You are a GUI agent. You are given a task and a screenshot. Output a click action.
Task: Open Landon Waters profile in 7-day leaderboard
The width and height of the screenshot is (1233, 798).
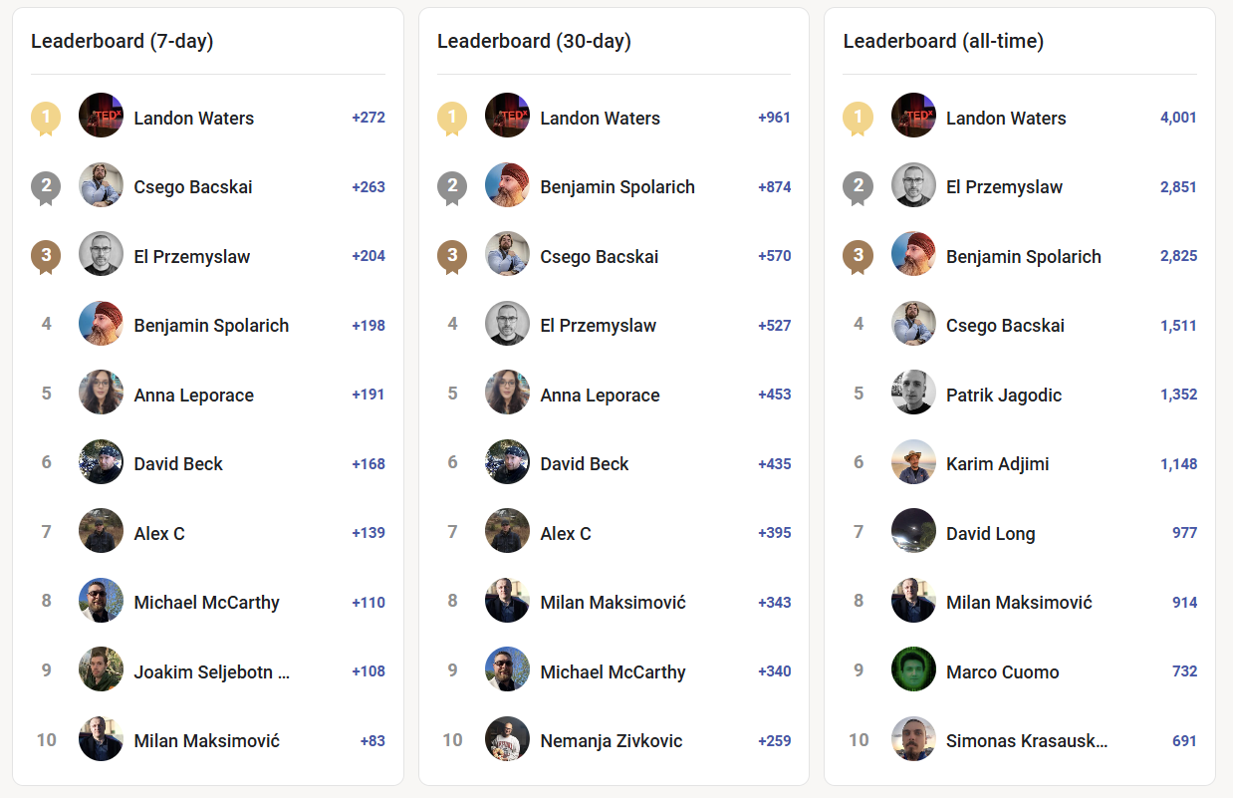coord(193,118)
